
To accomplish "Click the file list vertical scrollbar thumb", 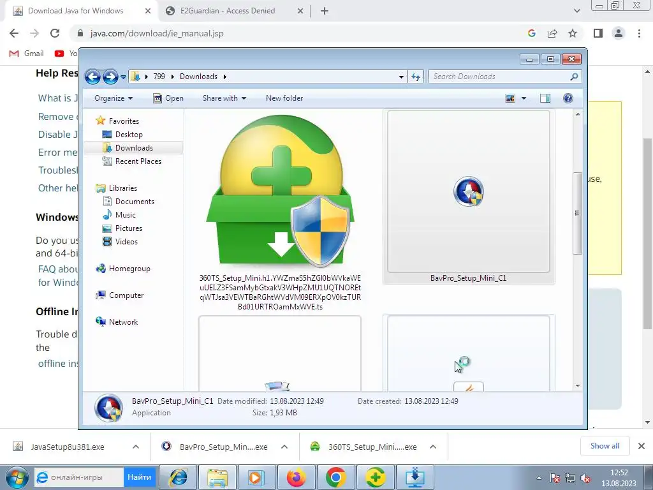I will [x=577, y=213].
